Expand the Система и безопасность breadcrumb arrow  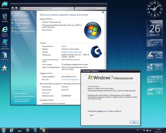coord(44,8)
